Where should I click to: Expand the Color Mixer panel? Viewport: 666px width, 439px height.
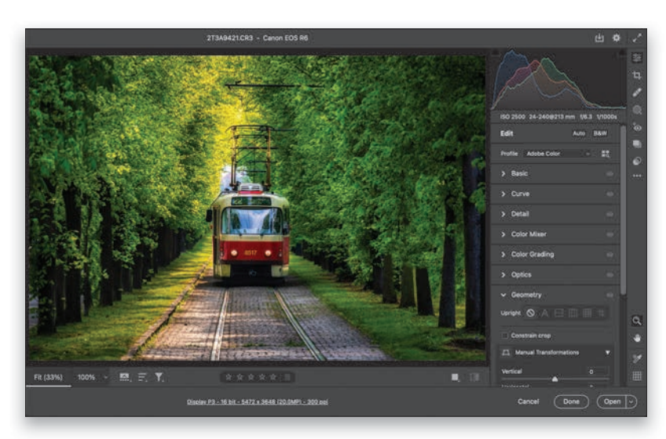point(529,234)
